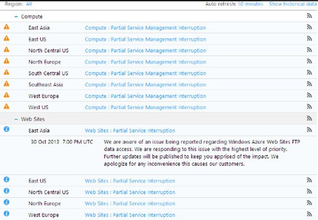The image size is (318, 220).
Task: Open RSS feed for Web Sites East Asia
Action: coord(309,130)
